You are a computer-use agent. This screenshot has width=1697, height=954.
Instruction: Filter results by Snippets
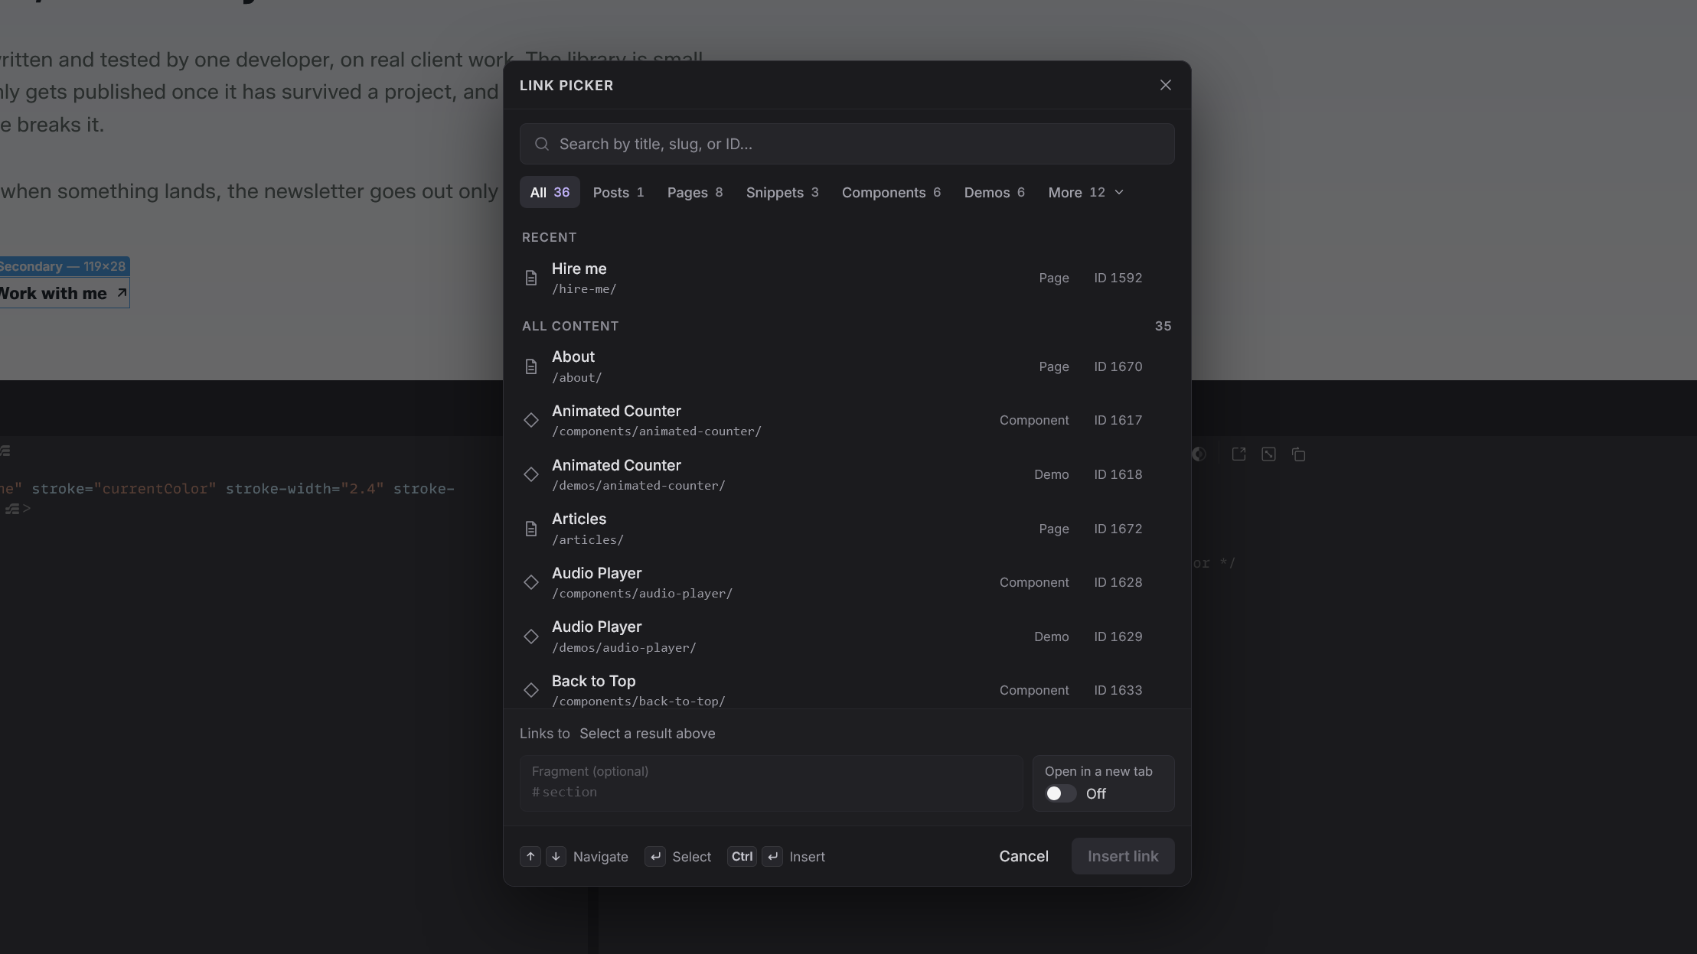click(x=782, y=192)
